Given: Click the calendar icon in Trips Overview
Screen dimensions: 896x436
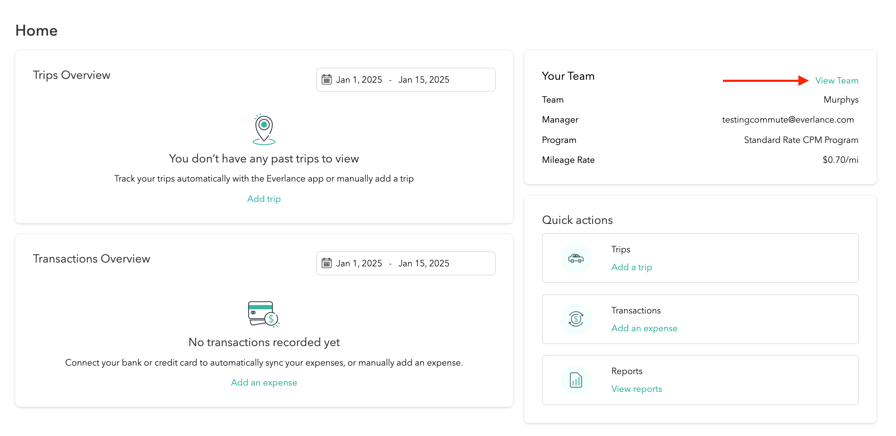Looking at the screenshot, I should tap(327, 79).
